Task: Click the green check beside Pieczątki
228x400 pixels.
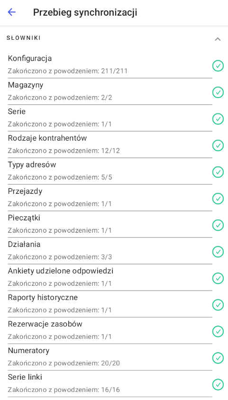Action: (x=218, y=225)
